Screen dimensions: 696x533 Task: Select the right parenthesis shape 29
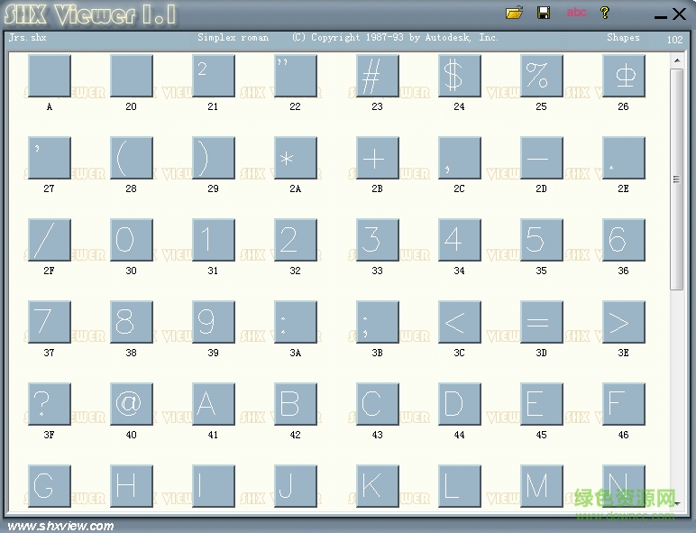(214, 158)
